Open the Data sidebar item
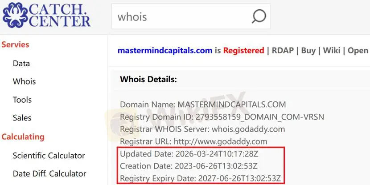This screenshot has width=370, height=185. point(21,63)
